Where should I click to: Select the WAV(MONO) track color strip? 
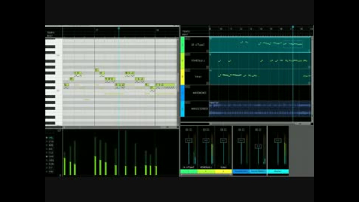tap(182, 93)
